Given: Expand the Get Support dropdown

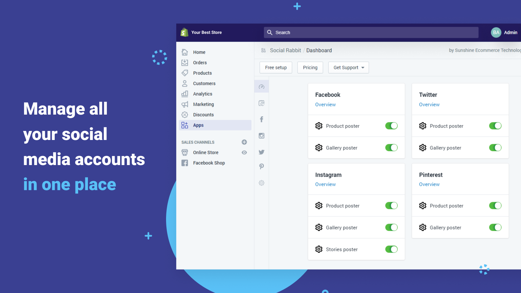Looking at the screenshot, I should 348,68.
